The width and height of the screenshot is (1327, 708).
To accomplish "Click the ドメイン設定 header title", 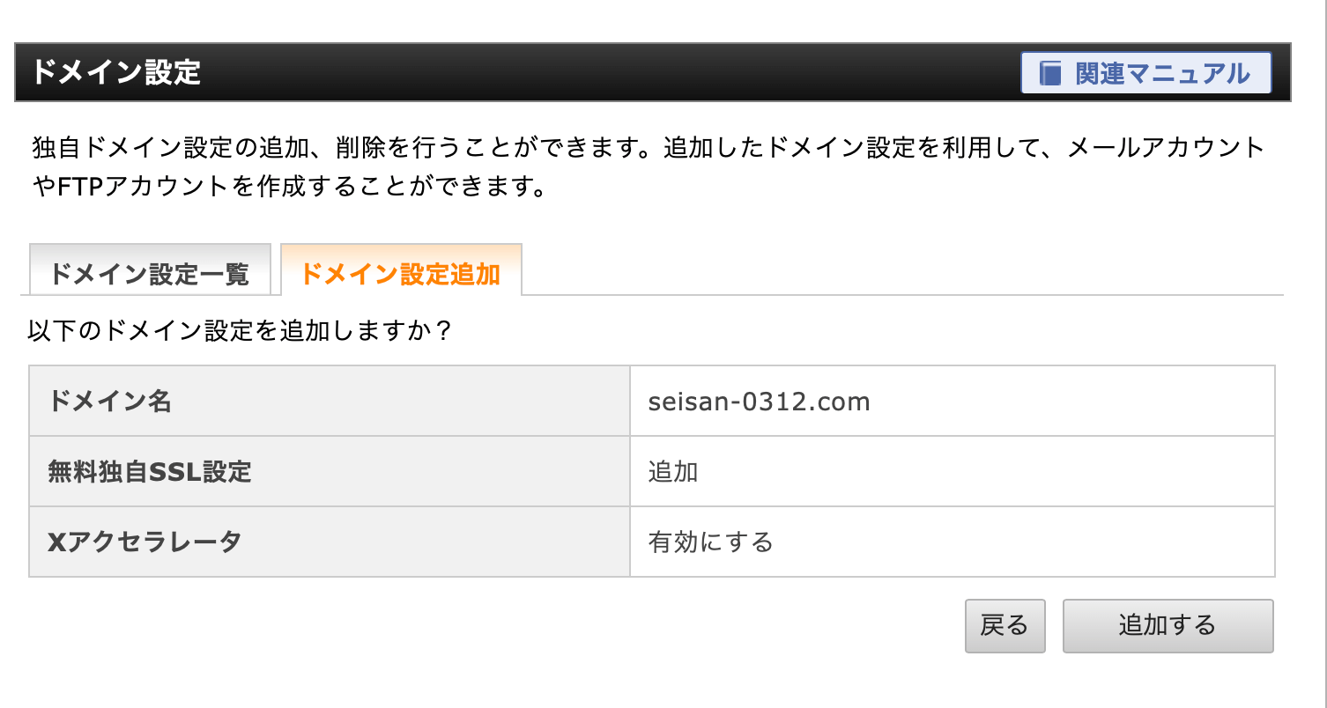I will coord(116,72).
